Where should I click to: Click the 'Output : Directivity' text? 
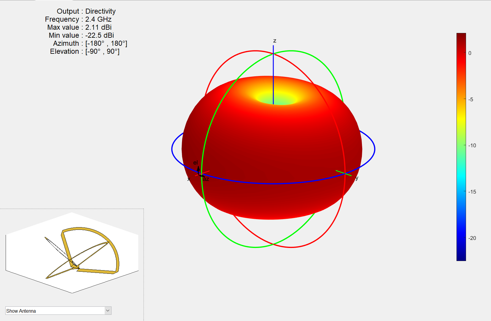(86, 11)
